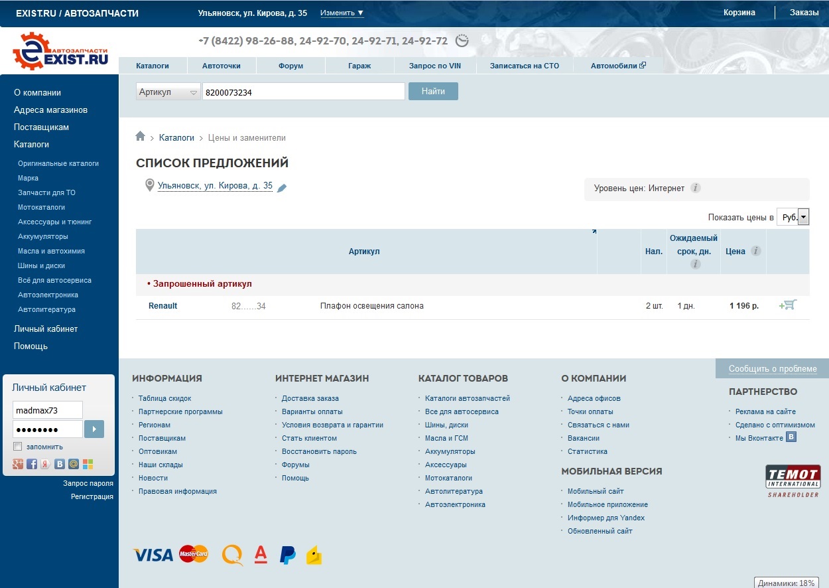Select the Запрос по VIN tab
The width and height of the screenshot is (829, 588).
(434, 66)
